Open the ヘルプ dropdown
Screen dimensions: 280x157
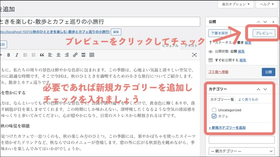point(267,4)
